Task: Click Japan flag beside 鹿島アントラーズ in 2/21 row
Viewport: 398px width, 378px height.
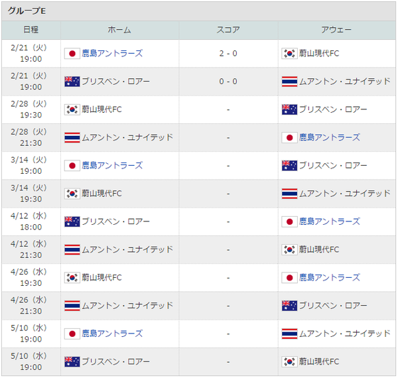Action: (72, 54)
